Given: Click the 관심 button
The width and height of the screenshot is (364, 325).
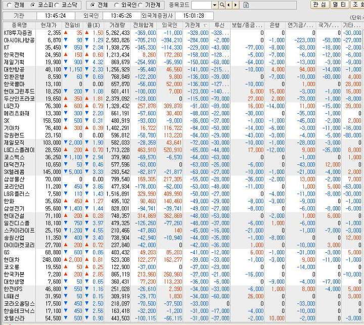Looking at the screenshot, I should tap(320, 5).
